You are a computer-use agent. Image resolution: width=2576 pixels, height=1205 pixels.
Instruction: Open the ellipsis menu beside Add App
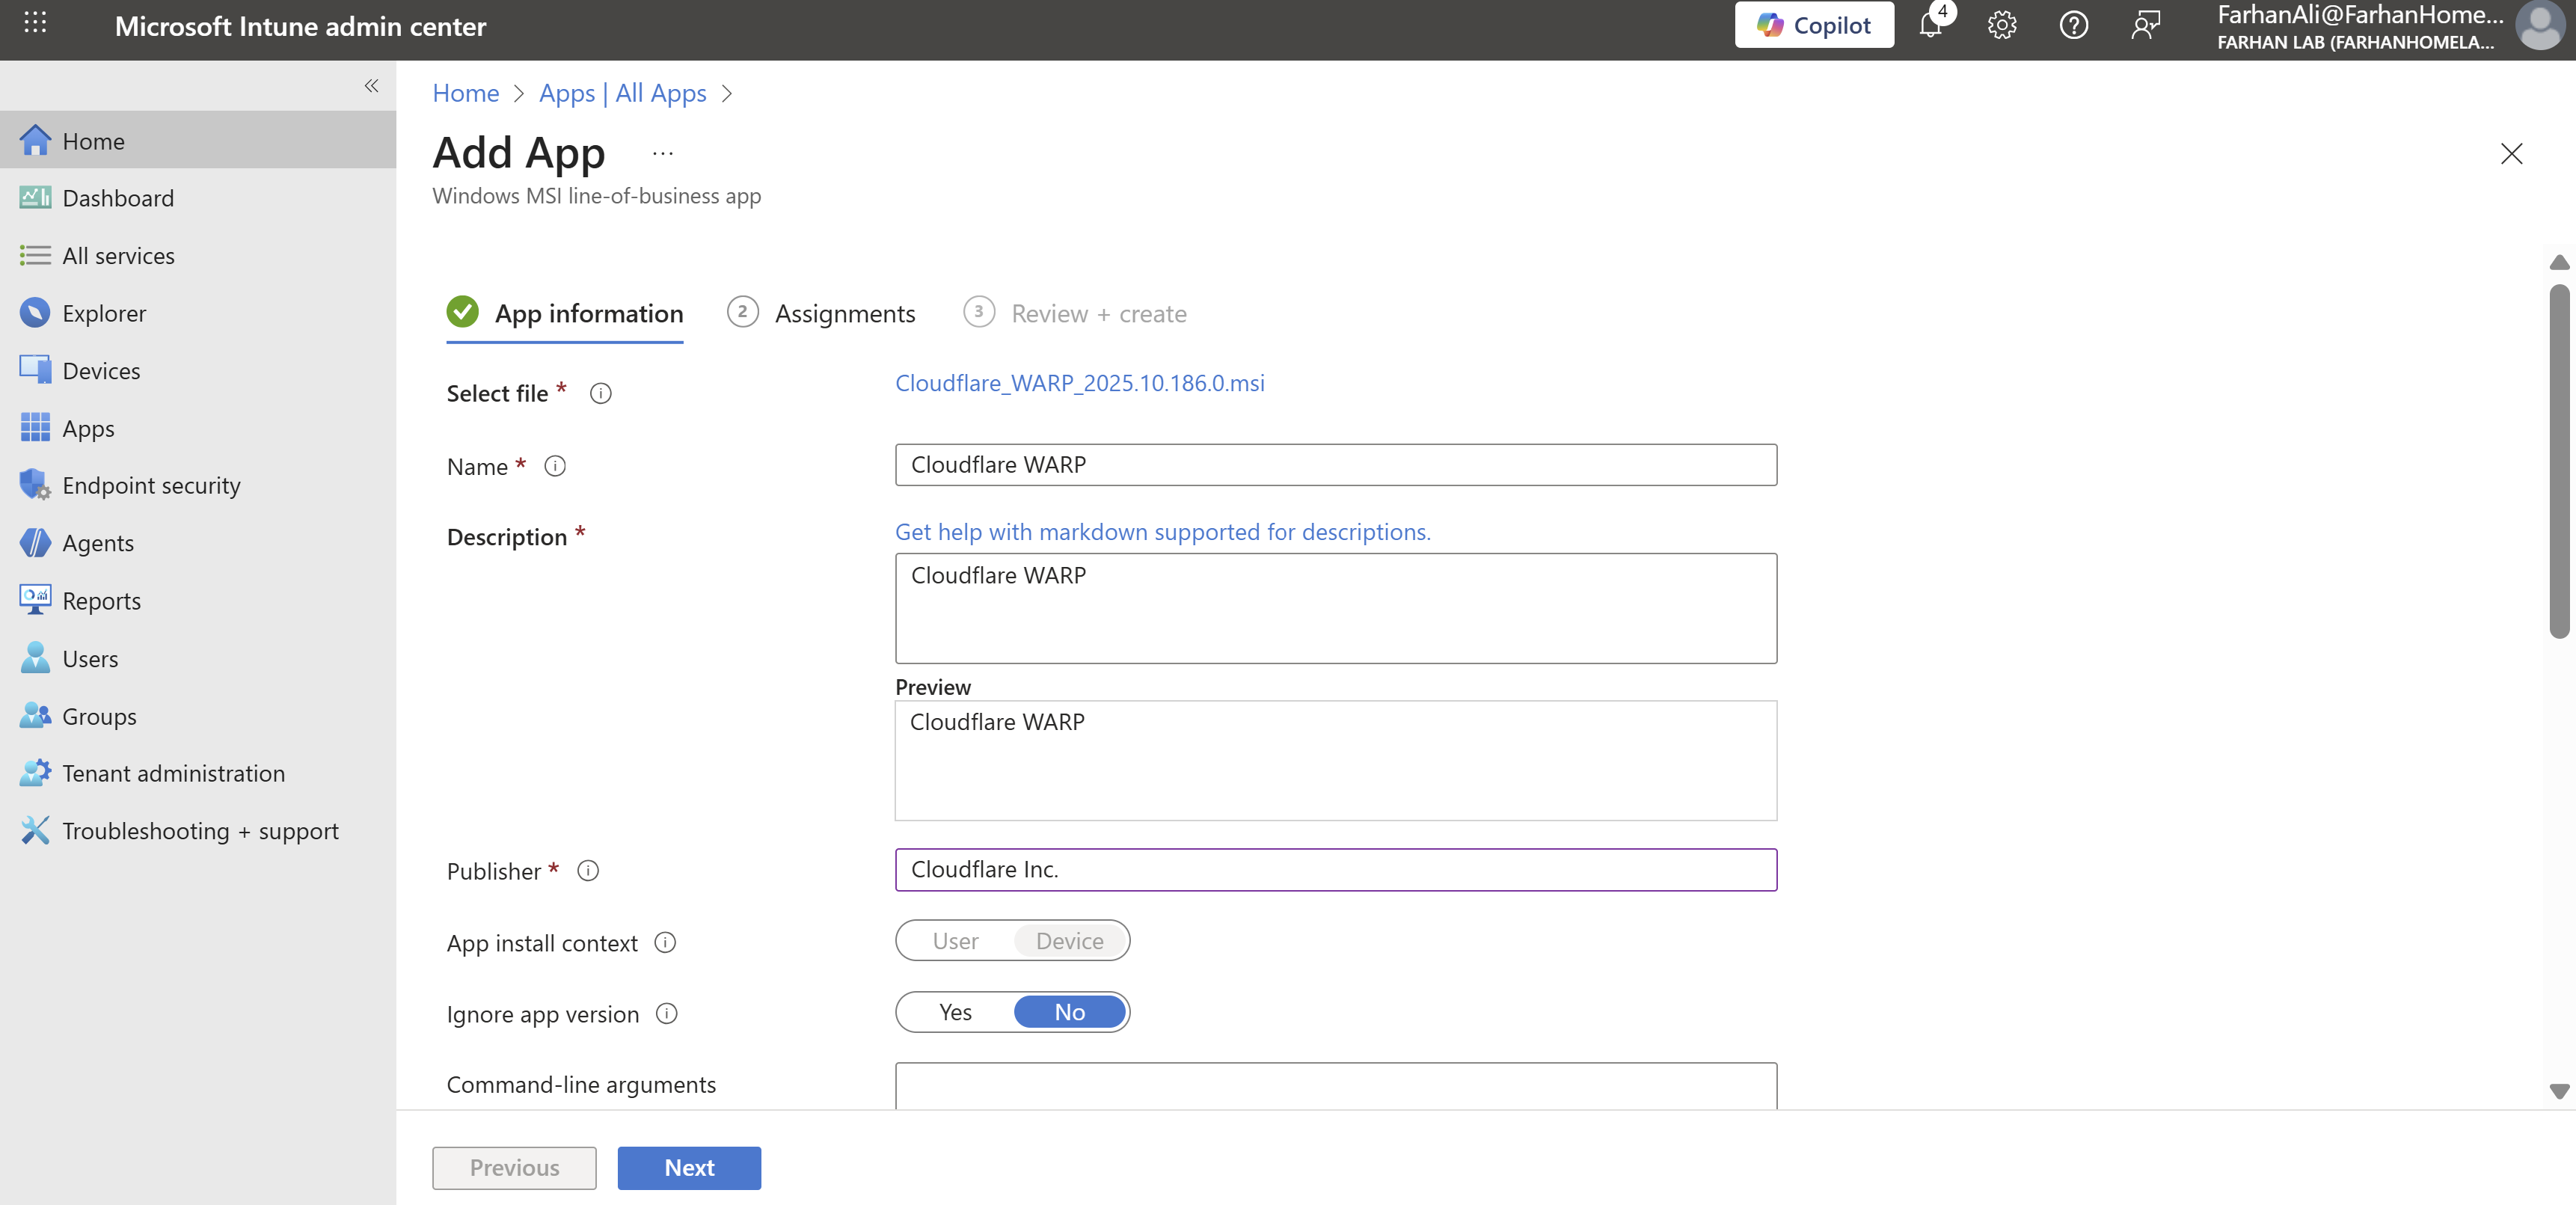pyautogui.click(x=662, y=153)
